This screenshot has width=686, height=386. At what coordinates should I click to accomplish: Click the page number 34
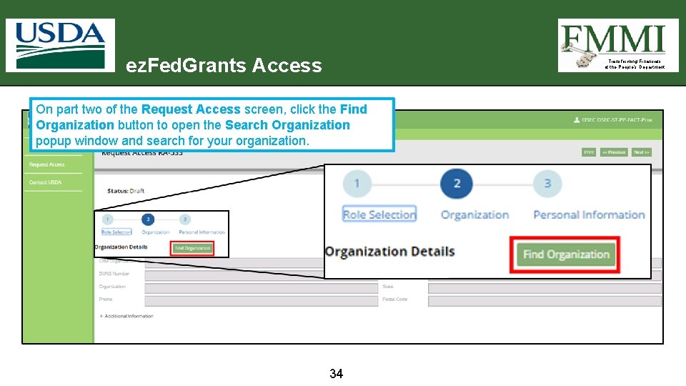click(336, 374)
